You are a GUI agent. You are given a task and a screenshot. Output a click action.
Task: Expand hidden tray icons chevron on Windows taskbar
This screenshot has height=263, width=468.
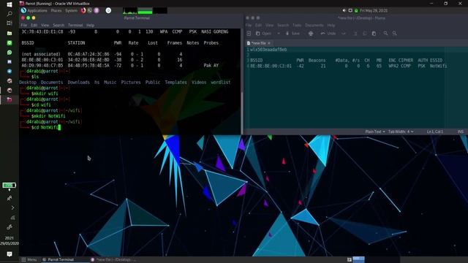[x=12, y=207]
